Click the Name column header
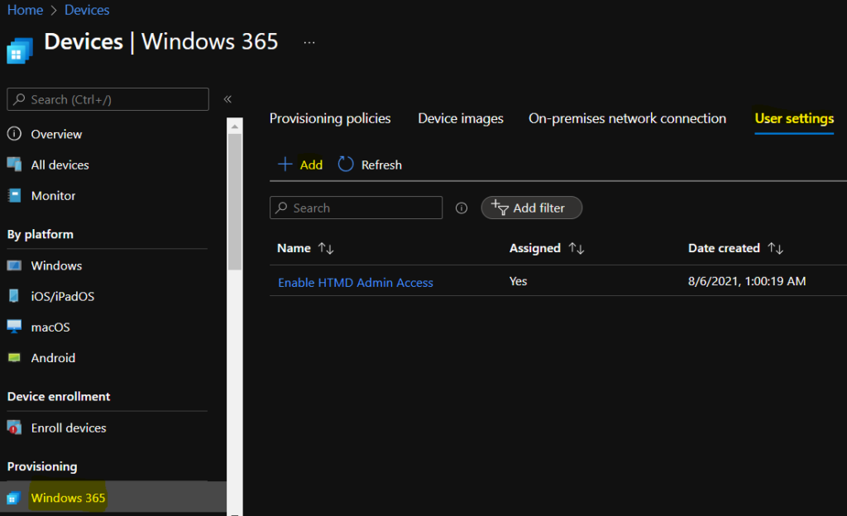Image resolution: width=847 pixels, height=516 pixels. click(294, 248)
